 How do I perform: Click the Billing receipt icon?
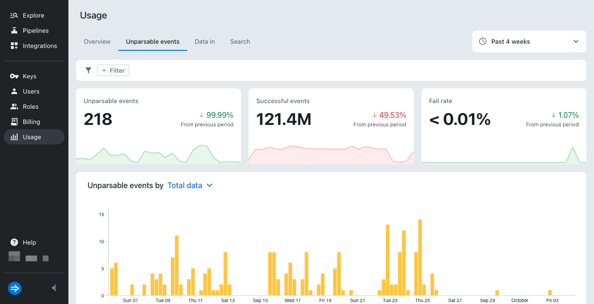[14, 122]
